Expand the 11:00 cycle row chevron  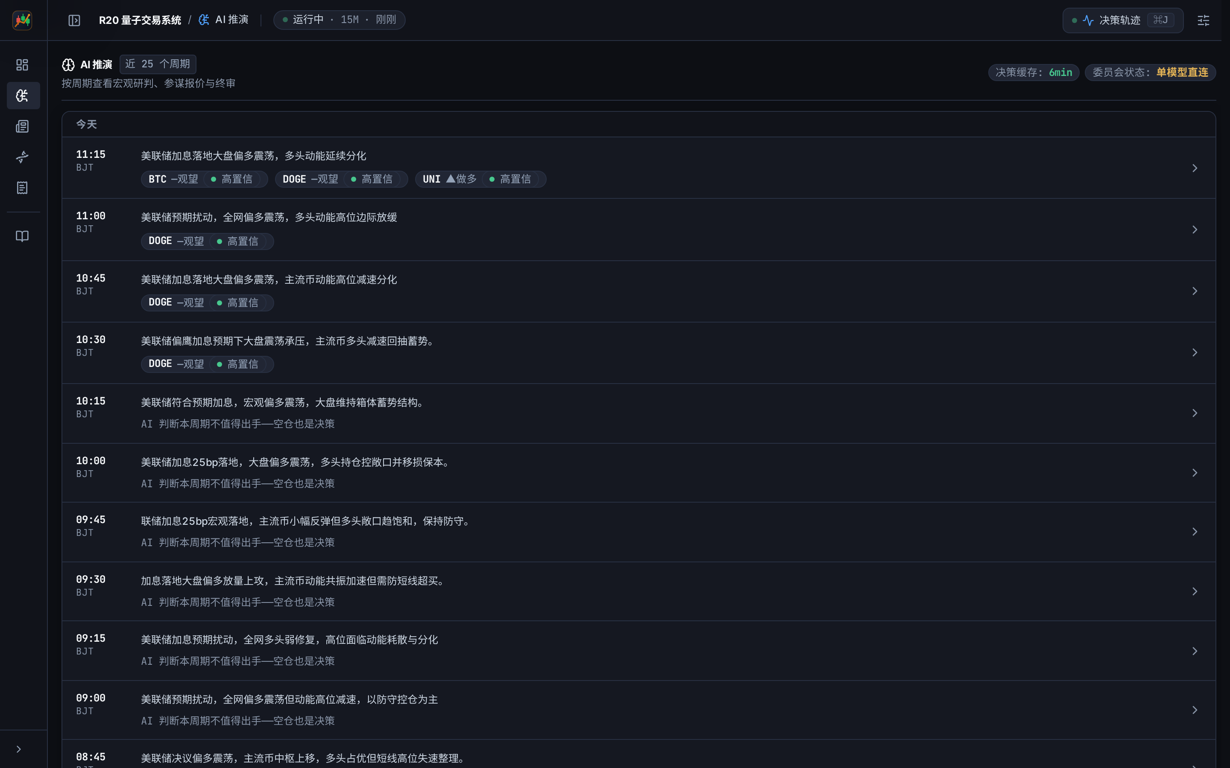click(1195, 230)
